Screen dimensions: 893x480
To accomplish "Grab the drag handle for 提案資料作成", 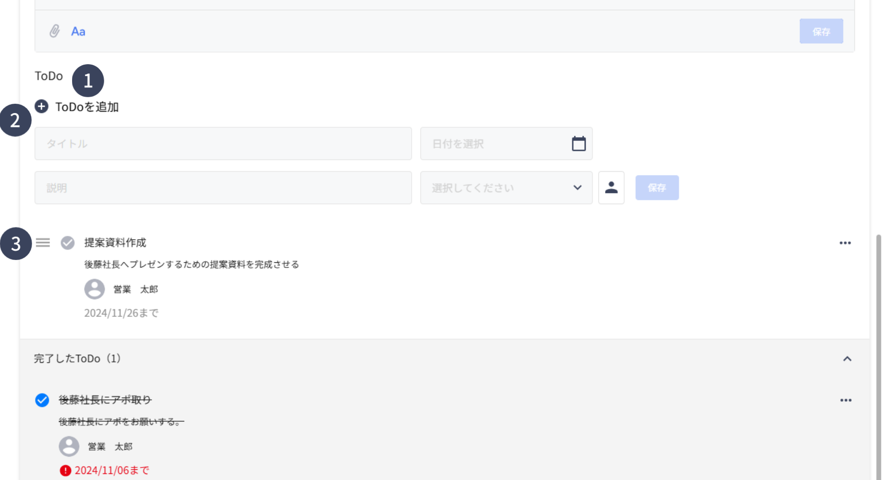I will tap(43, 243).
